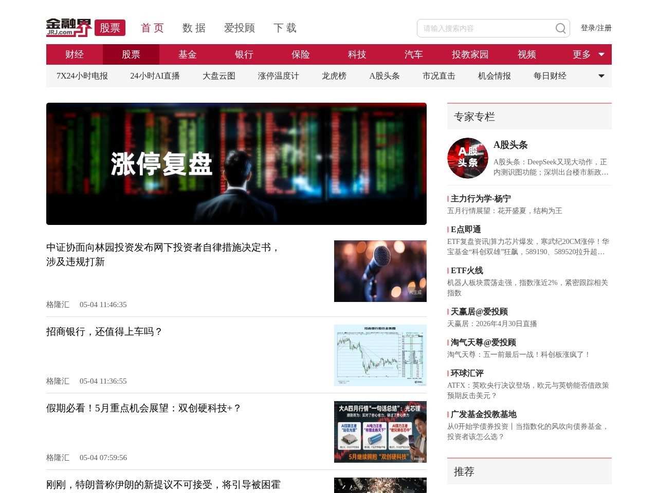The image size is (658, 493).
Task: Open A股头条 sub-nav link
Action: [x=385, y=76]
